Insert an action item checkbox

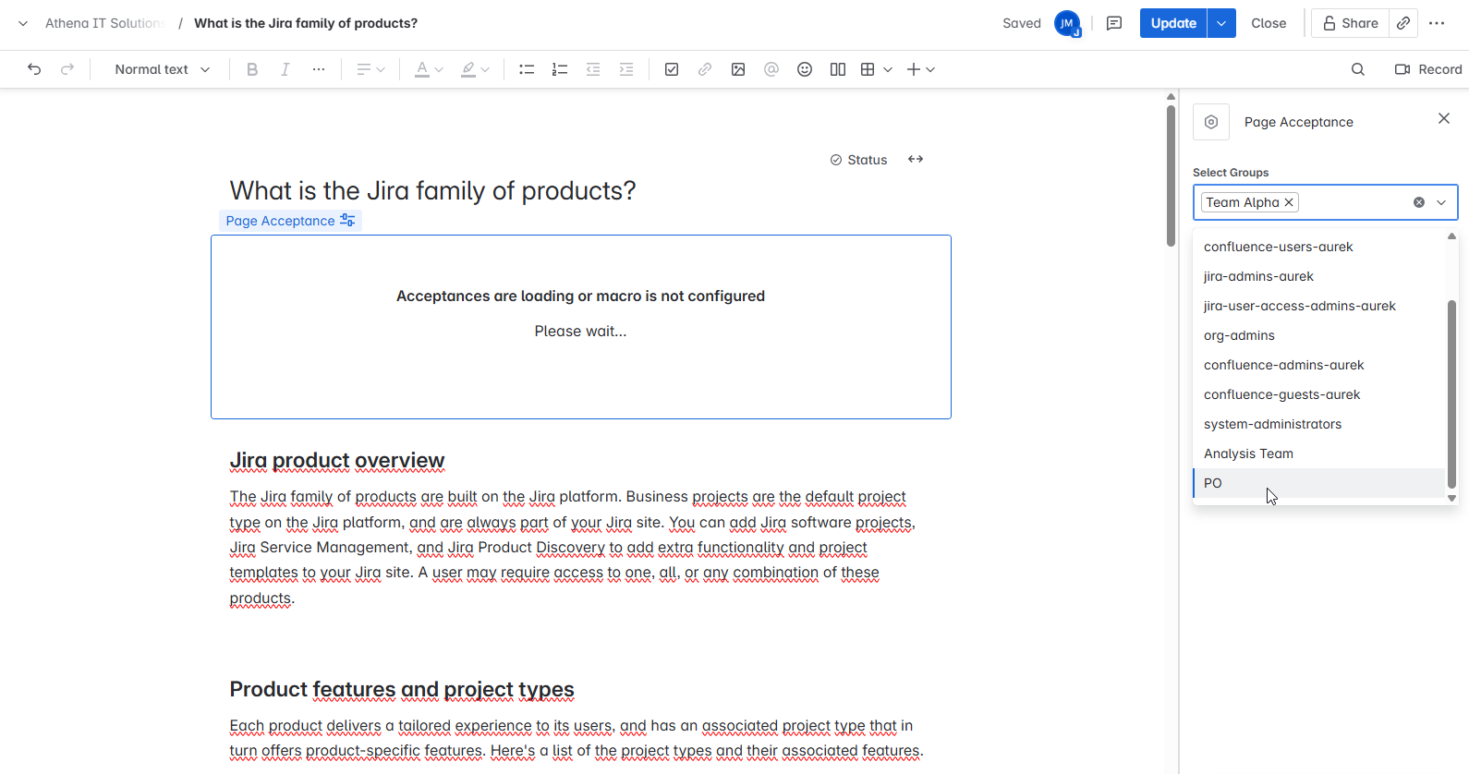[x=672, y=69]
